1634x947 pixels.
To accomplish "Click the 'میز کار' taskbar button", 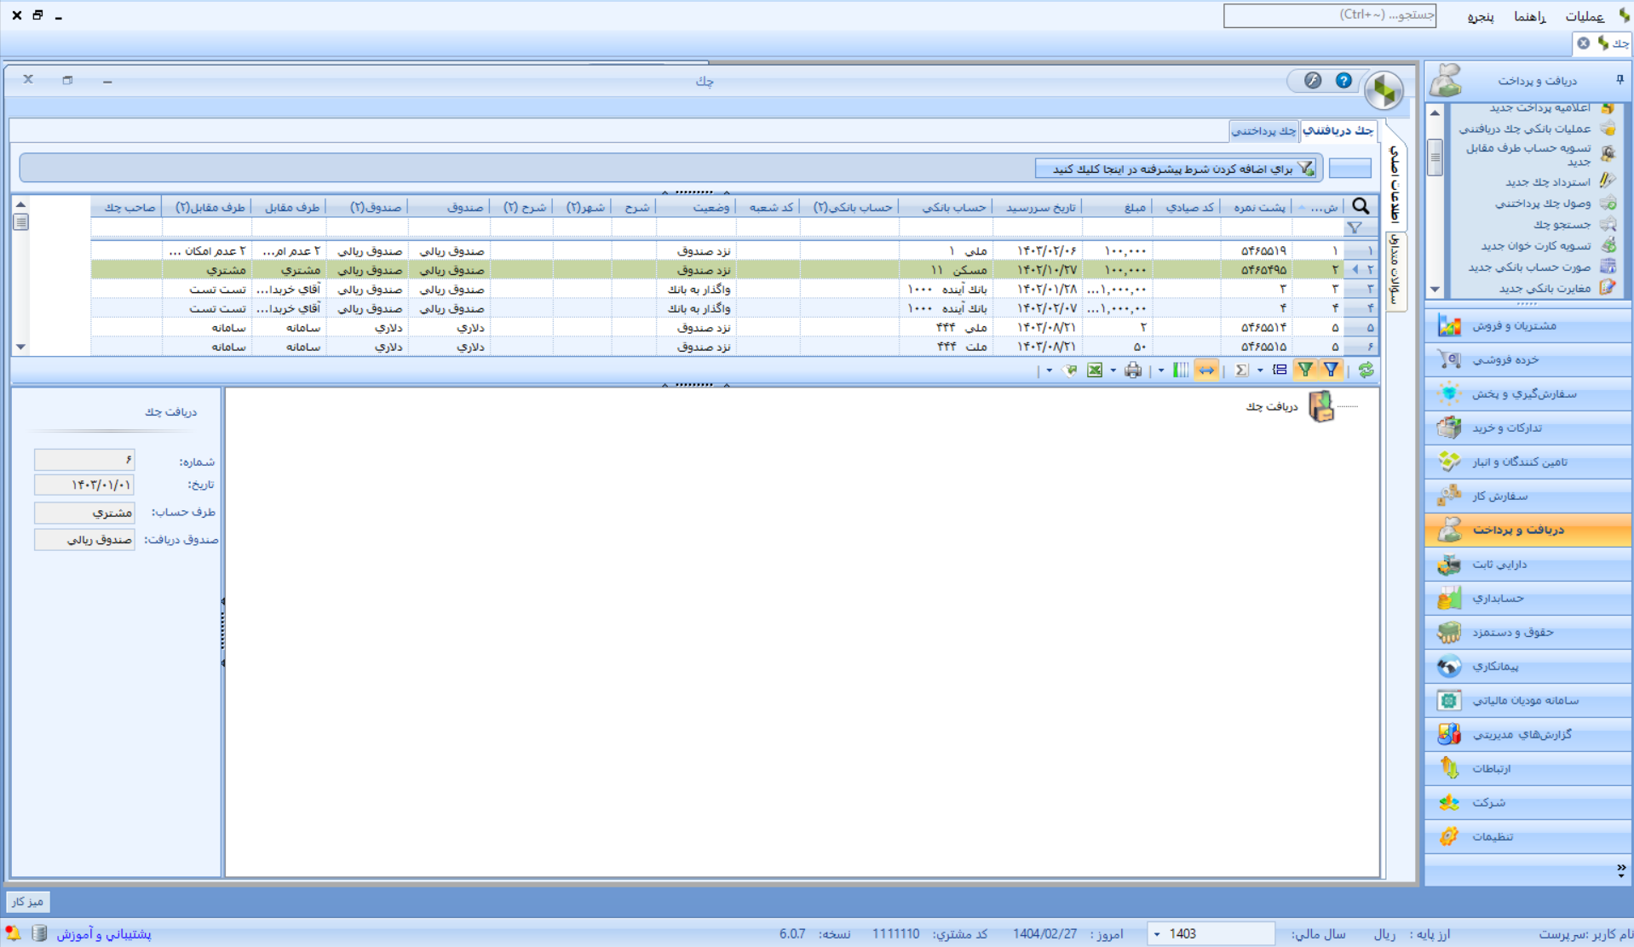I will tap(27, 901).
